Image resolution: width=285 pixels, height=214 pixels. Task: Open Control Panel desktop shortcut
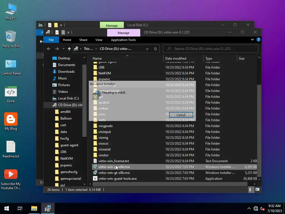point(11,67)
